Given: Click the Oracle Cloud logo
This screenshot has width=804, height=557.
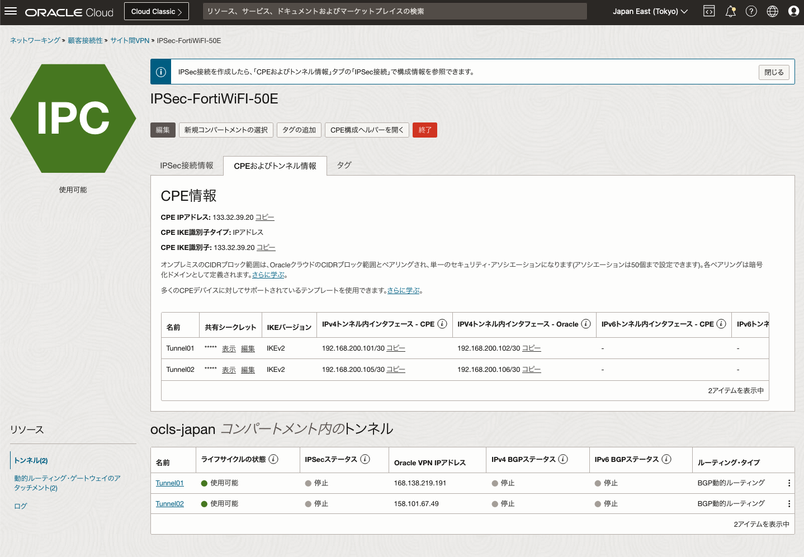Looking at the screenshot, I should click(69, 12).
